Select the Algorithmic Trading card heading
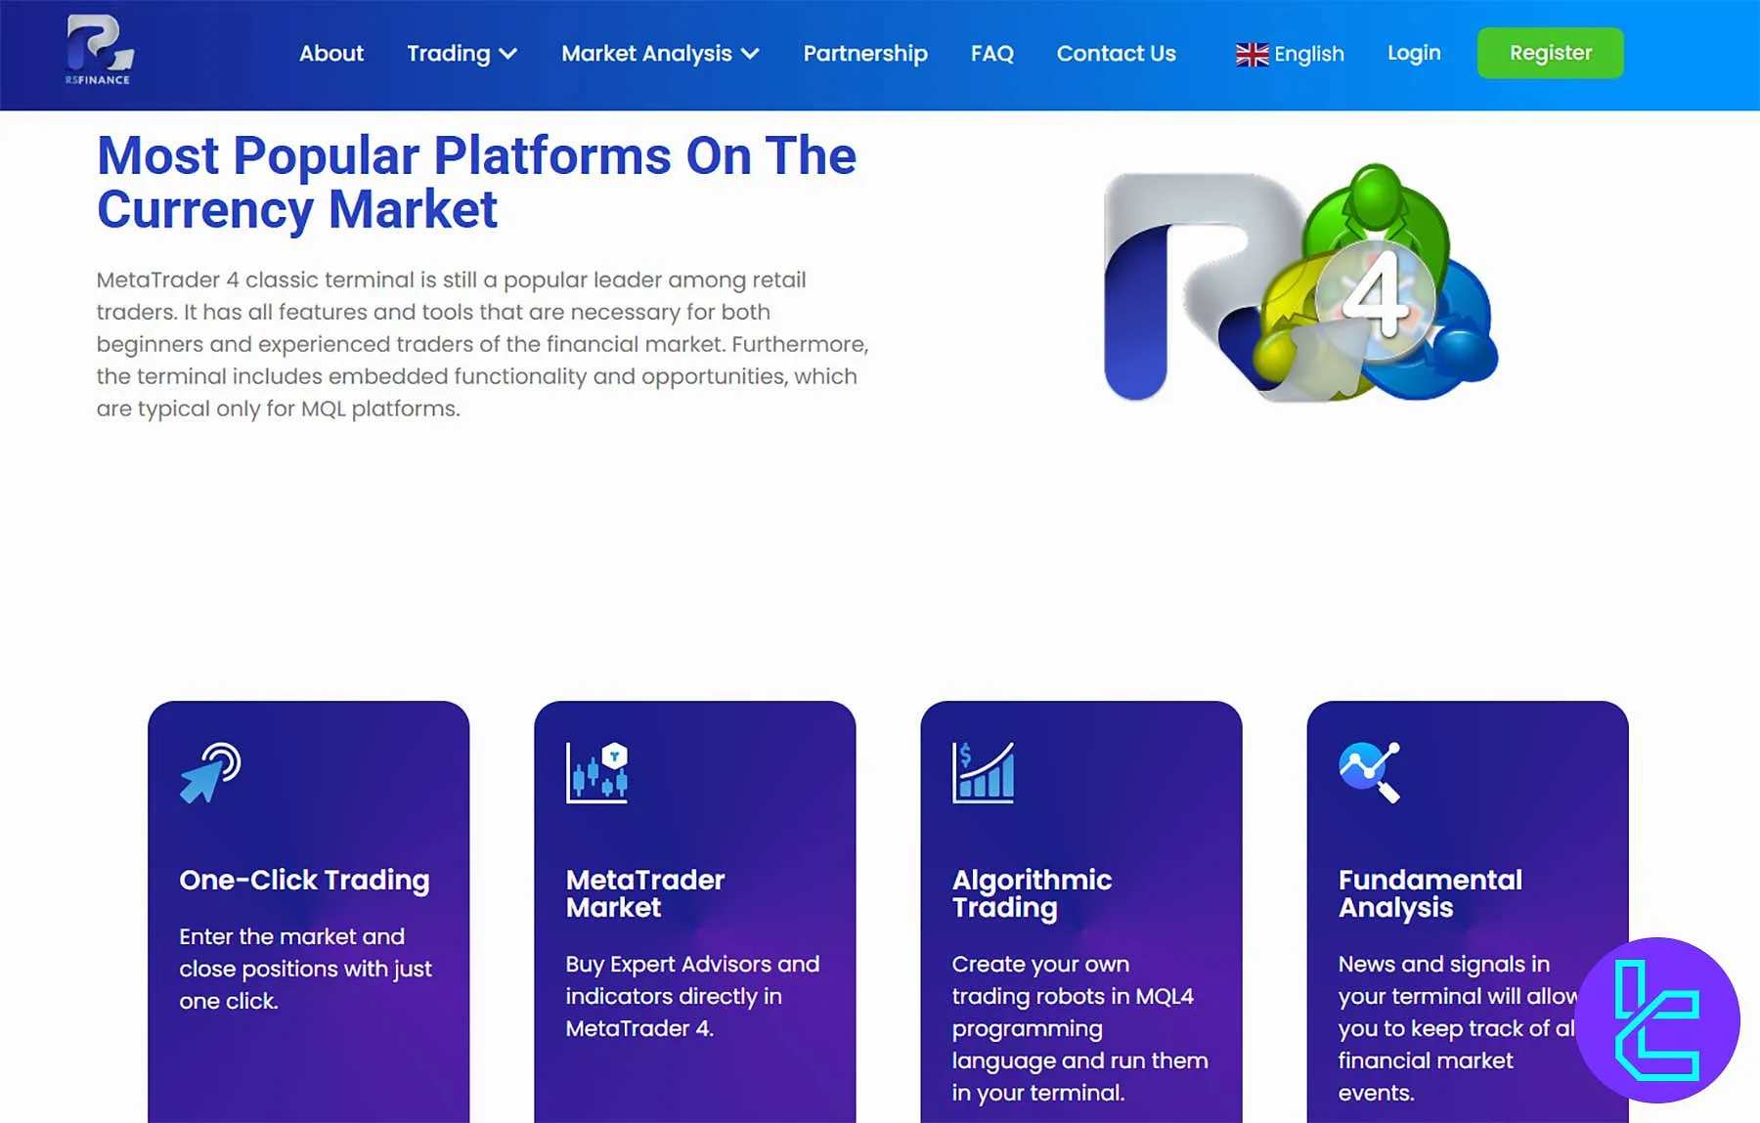 [x=1032, y=893]
